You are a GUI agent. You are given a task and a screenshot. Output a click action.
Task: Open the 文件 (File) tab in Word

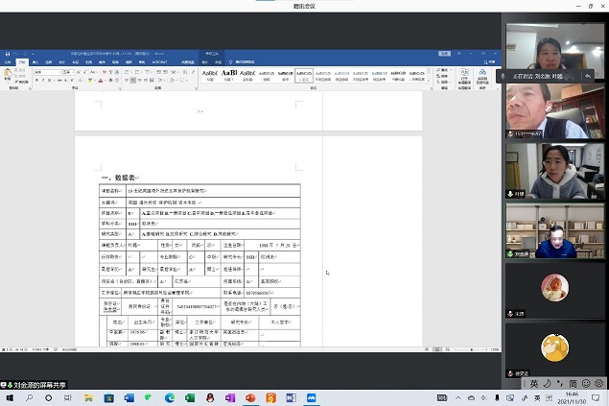(x=8, y=61)
